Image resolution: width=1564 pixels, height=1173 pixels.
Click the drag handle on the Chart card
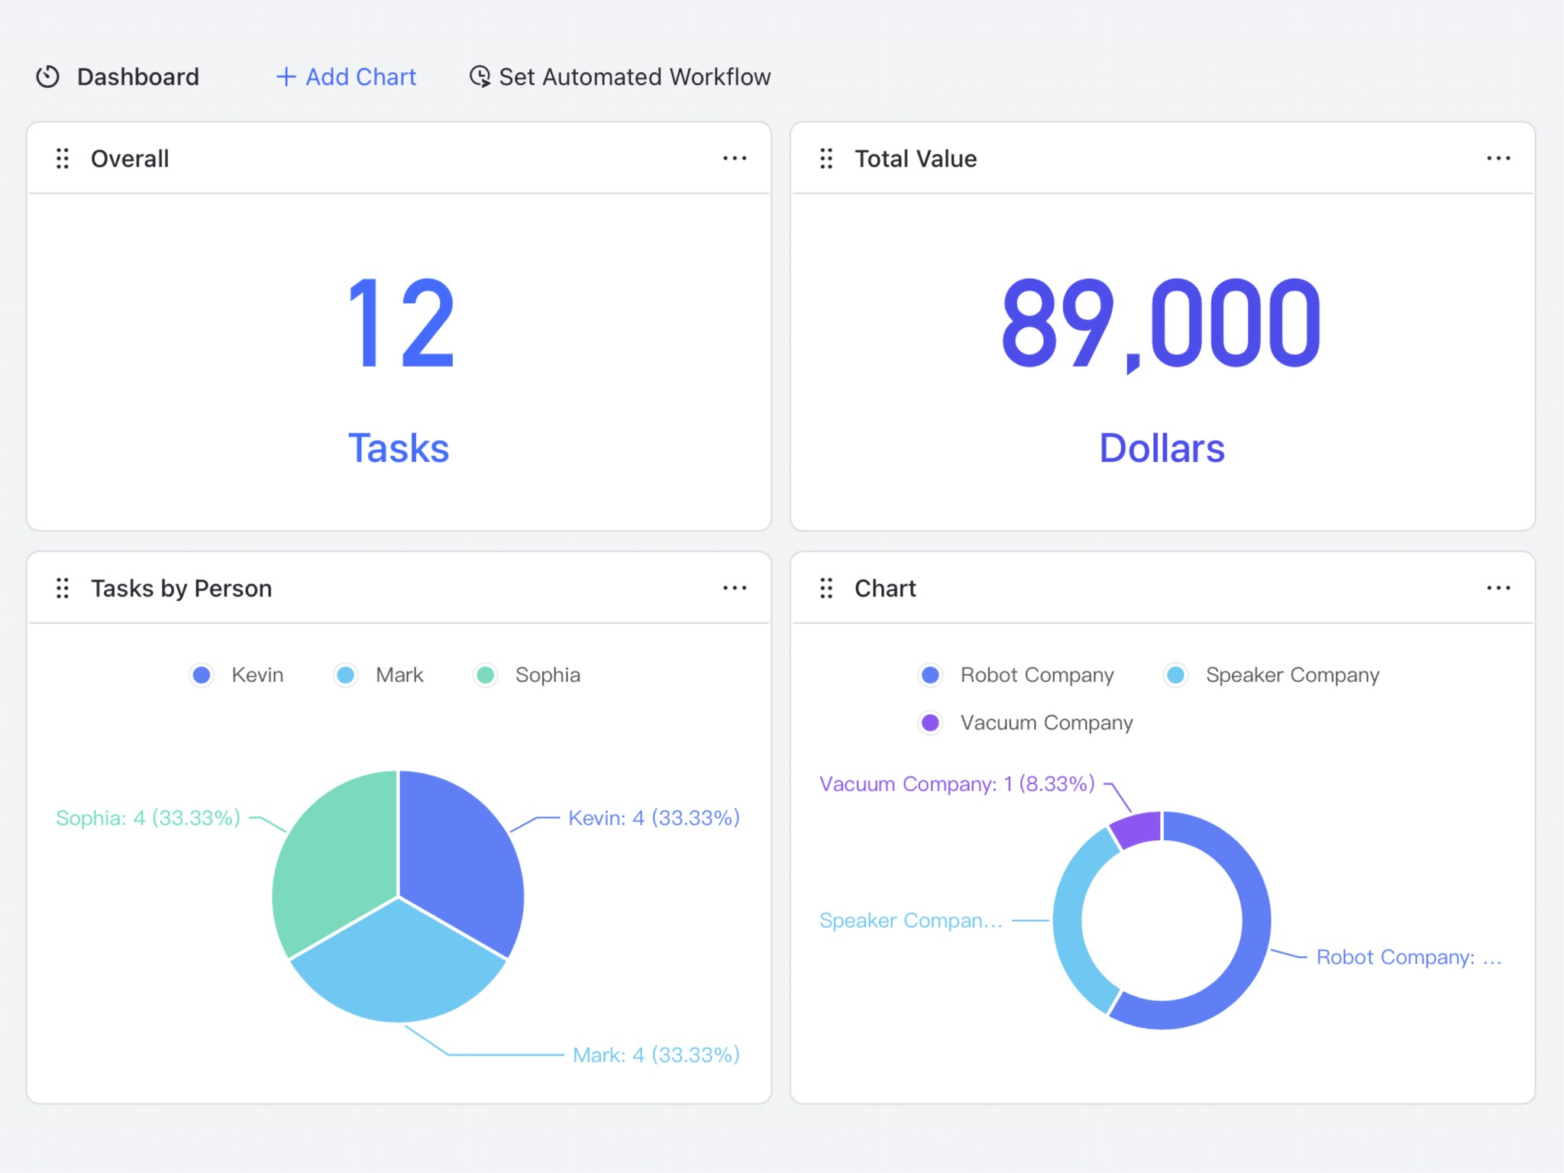pyautogui.click(x=828, y=588)
